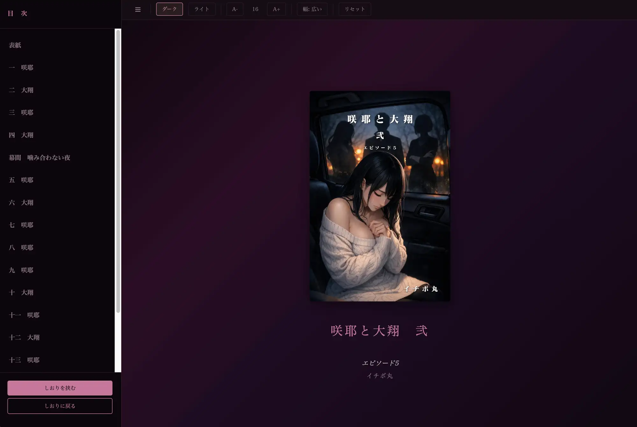This screenshot has width=637, height=427.
Task: Collapse the table of contents with the hamburger icon
Action: [x=138, y=9]
